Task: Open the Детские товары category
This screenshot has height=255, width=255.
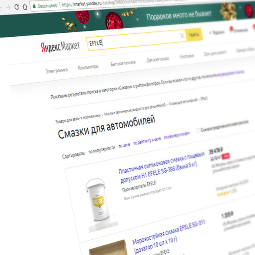Action: pos(158,59)
